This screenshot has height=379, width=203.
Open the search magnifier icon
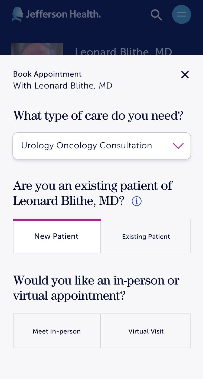pos(156,15)
